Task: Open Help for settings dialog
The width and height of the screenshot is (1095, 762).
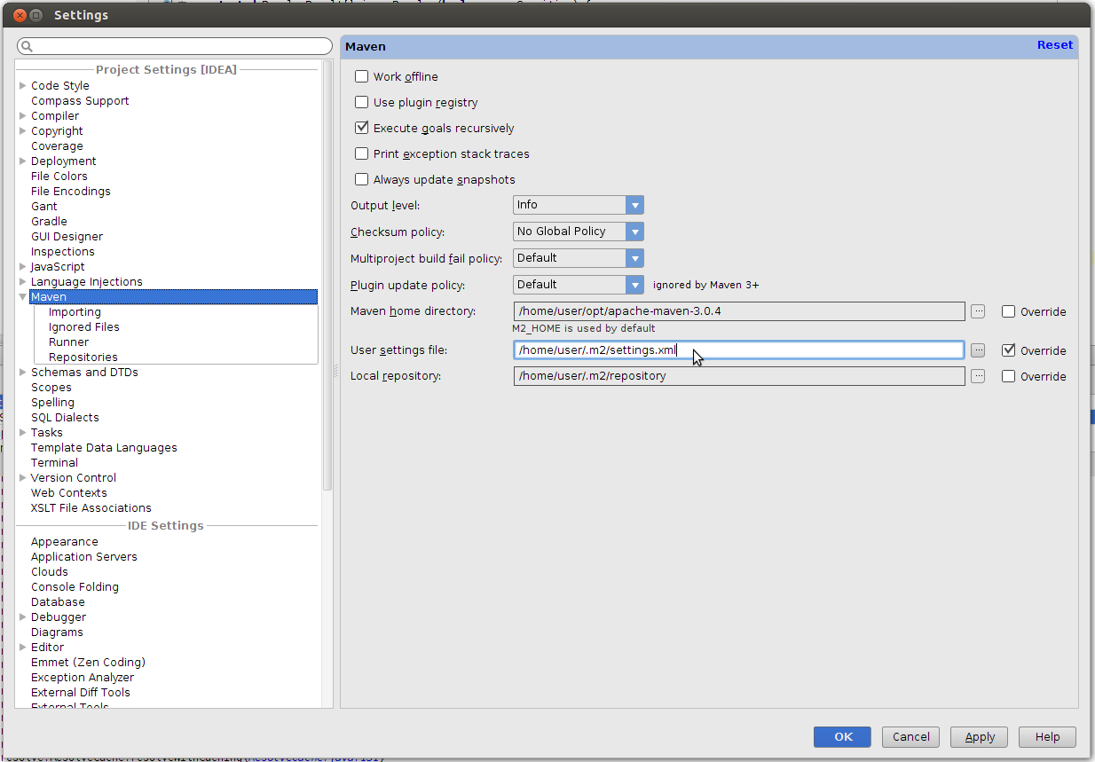Action: coord(1048,736)
